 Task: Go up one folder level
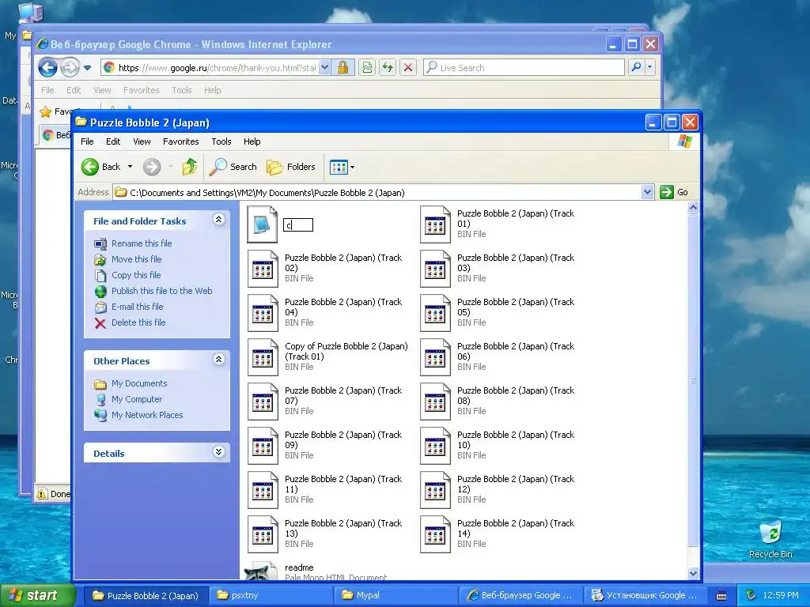(190, 167)
